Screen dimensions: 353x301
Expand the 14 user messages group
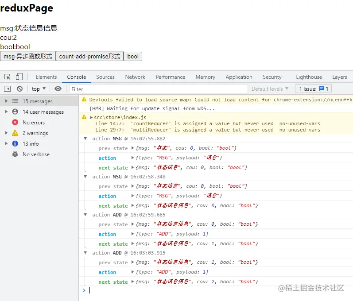[6, 112]
